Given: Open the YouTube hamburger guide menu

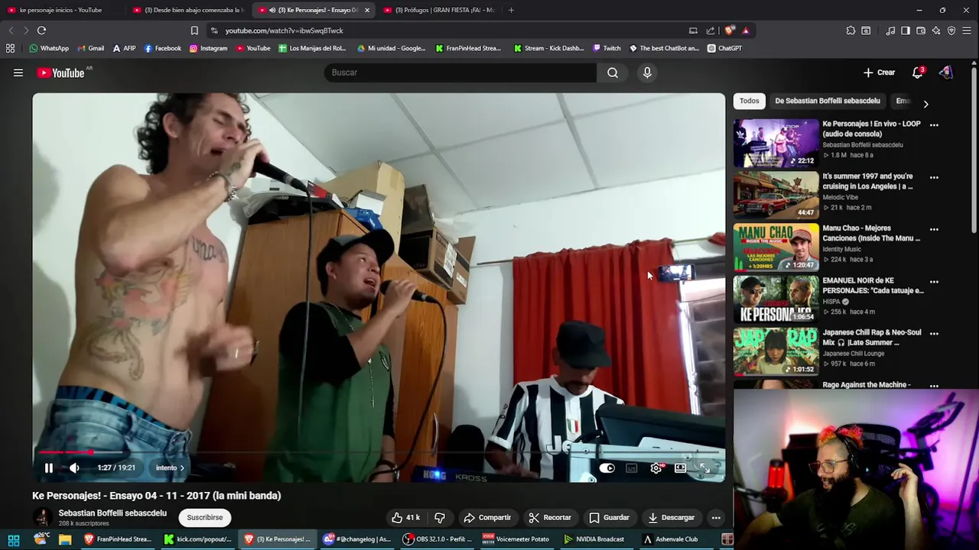Looking at the screenshot, I should tap(18, 73).
